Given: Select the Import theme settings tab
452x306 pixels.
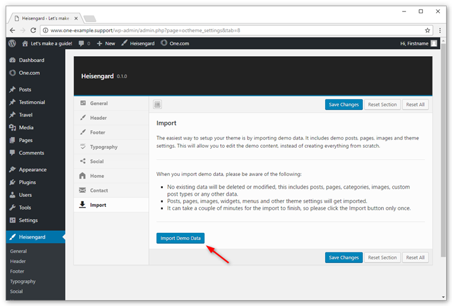Looking at the screenshot, I should 111,205.
